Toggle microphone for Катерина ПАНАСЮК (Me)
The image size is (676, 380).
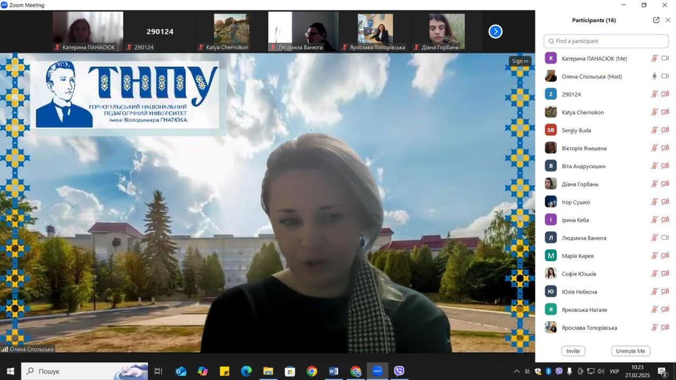[654, 59]
